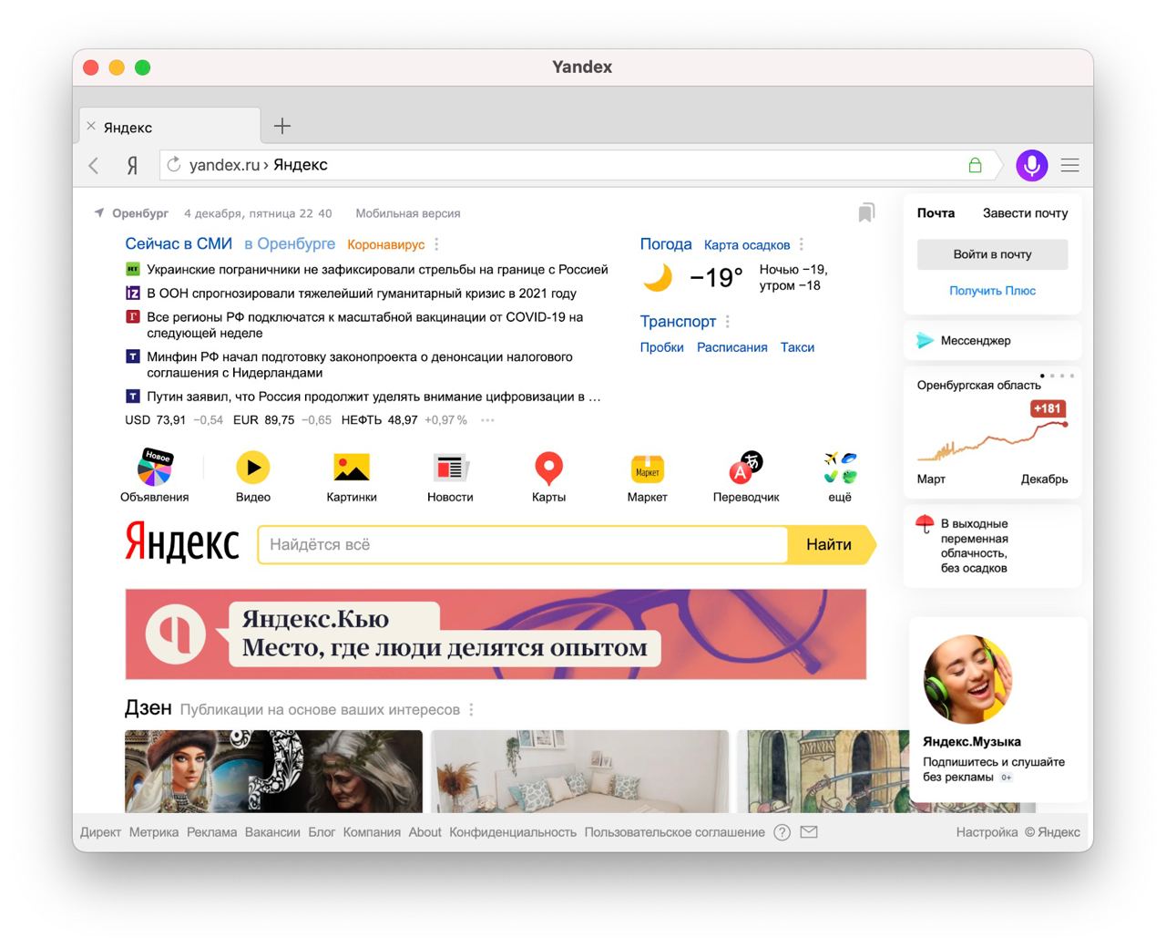1166x948 pixels.
Task: Open Погода block options dots menu
Action: [802, 244]
